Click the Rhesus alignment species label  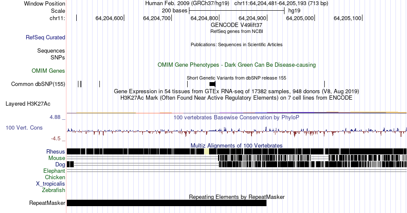(x=56, y=151)
